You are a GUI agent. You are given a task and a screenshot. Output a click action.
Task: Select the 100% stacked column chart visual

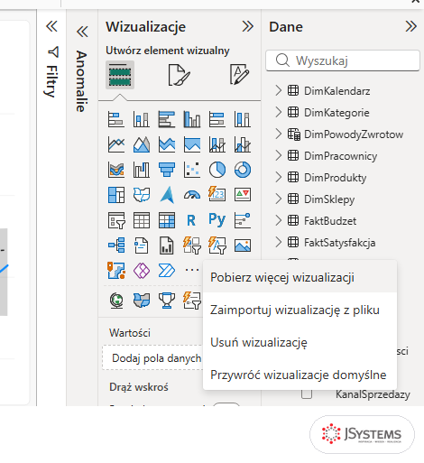[x=243, y=119]
